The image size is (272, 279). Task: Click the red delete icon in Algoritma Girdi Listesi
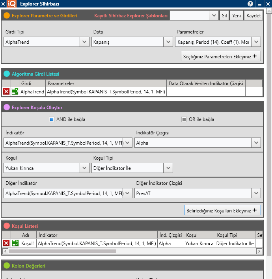click(x=6, y=92)
